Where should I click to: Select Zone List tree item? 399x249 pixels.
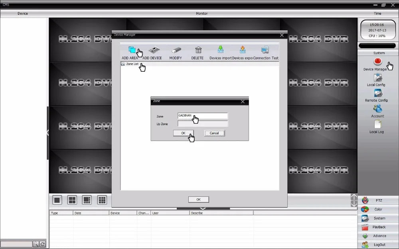132,64
